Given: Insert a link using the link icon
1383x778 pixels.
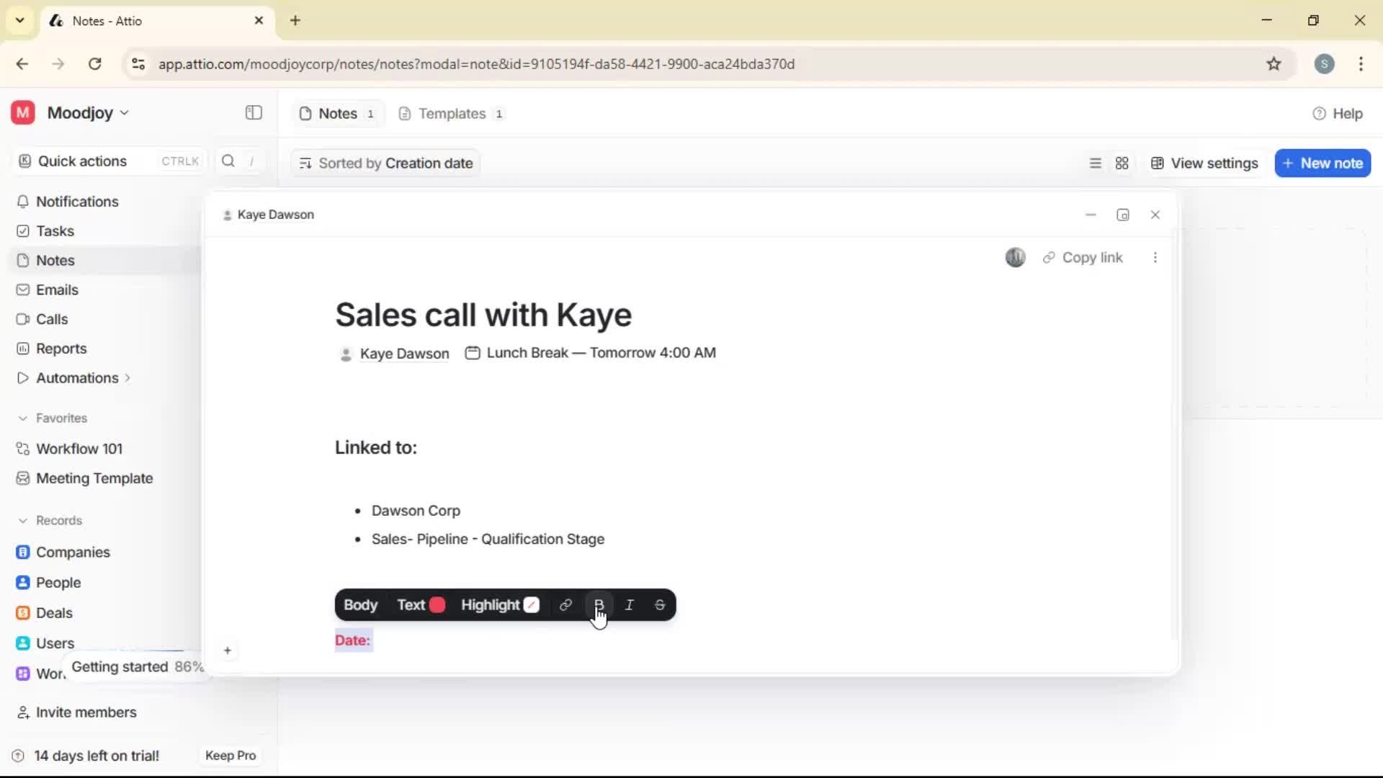Looking at the screenshot, I should [x=566, y=605].
